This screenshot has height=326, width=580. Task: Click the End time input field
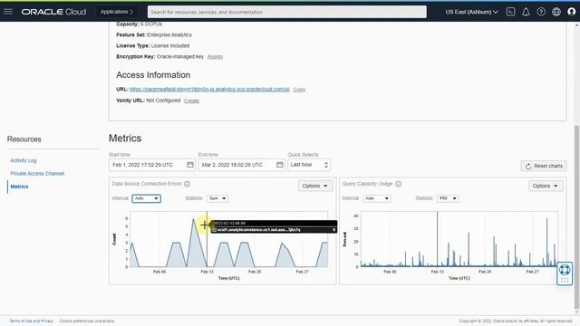[242, 165]
